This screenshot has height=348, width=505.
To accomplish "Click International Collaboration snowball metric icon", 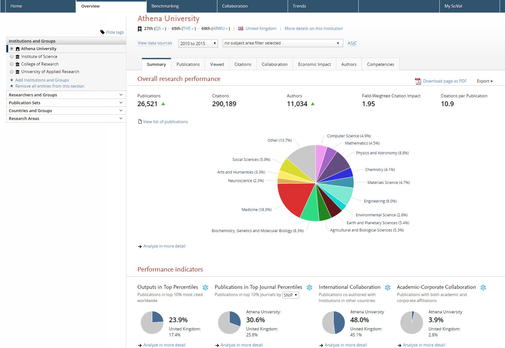I will [388, 288].
